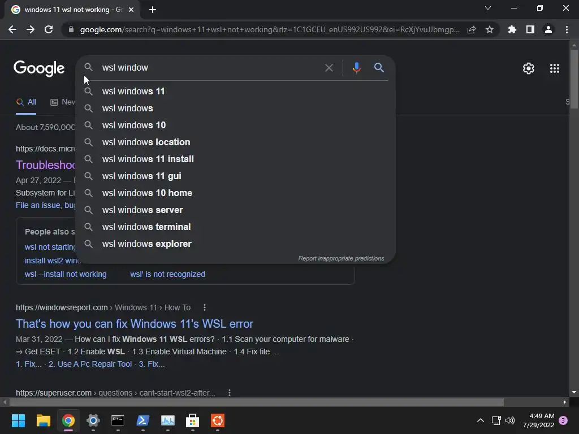Pick suggestion 'wsl windows 10 home'

[235, 193]
